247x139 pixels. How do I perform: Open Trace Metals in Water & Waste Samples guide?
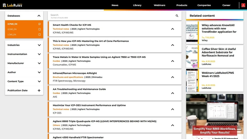point(99,57)
